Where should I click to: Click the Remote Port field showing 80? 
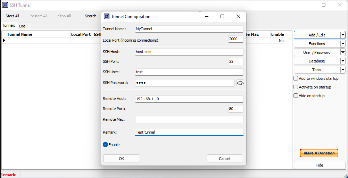[x=236, y=109]
